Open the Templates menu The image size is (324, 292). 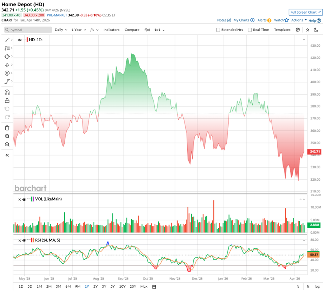click(x=282, y=30)
